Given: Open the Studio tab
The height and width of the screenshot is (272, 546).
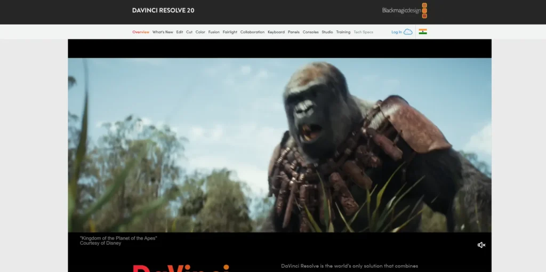Looking at the screenshot, I should point(327,32).
